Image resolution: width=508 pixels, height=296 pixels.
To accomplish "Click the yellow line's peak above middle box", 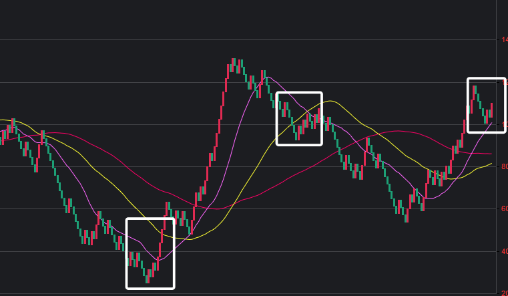I will point(328,101).
